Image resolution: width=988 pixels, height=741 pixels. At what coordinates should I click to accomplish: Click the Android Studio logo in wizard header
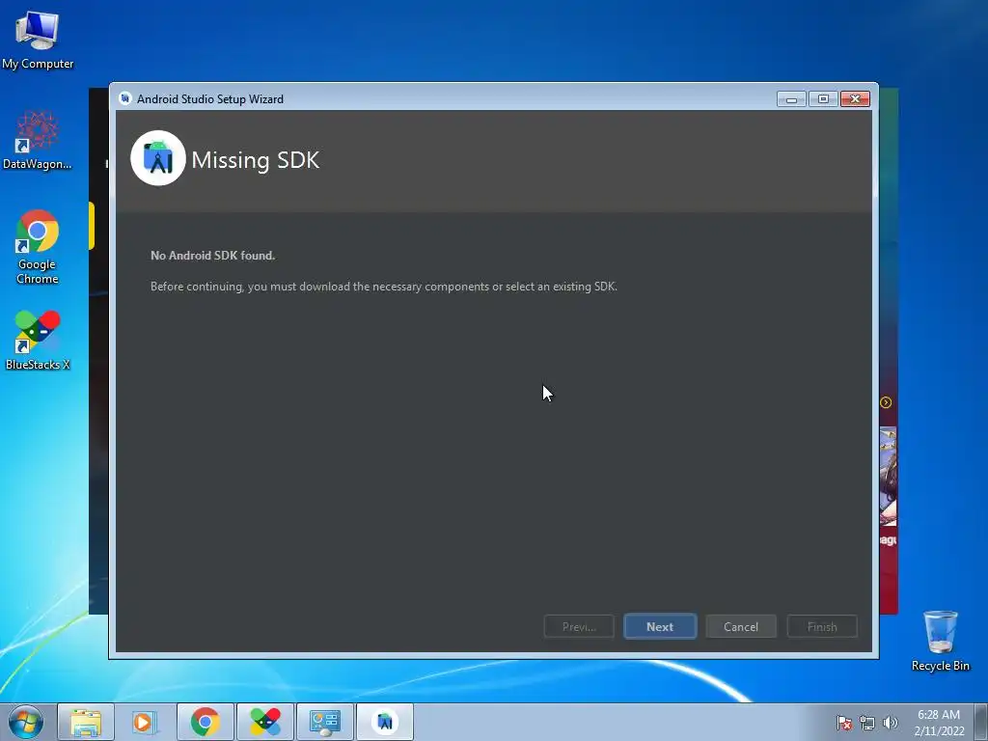pos(158,158)
